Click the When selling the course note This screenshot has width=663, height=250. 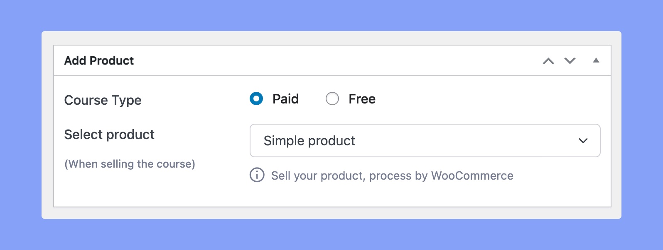(x=130, y=164)
